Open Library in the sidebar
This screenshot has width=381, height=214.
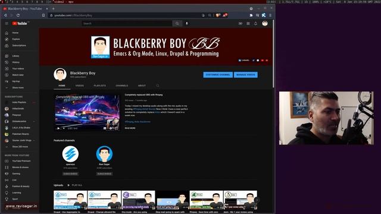[15, 56]
